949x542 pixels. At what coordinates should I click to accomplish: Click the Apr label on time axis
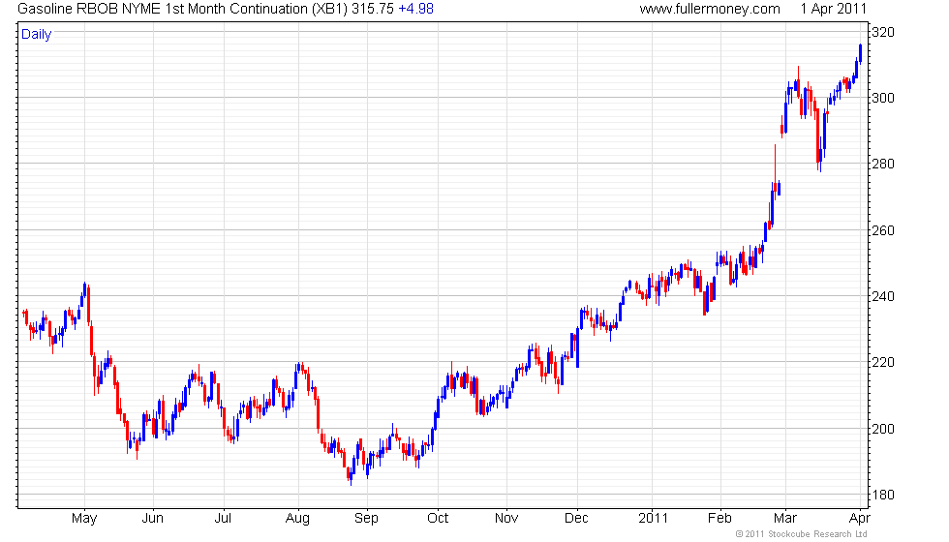pos(860,519)
